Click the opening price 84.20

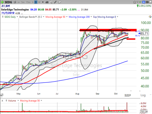pos(33,10)
